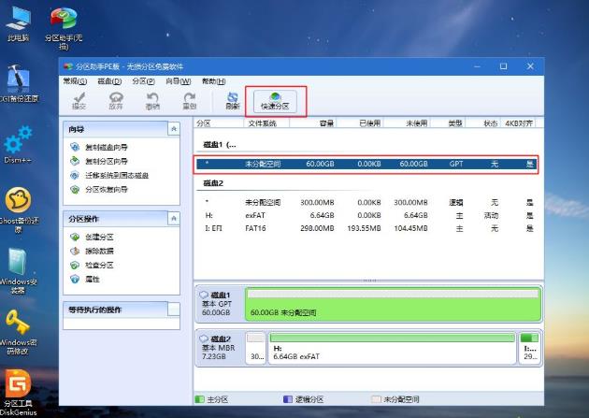Click 磁盘1 disk icon in disk map
The height and width of the screenshot is (418, 589).
[x=204, y=295]
